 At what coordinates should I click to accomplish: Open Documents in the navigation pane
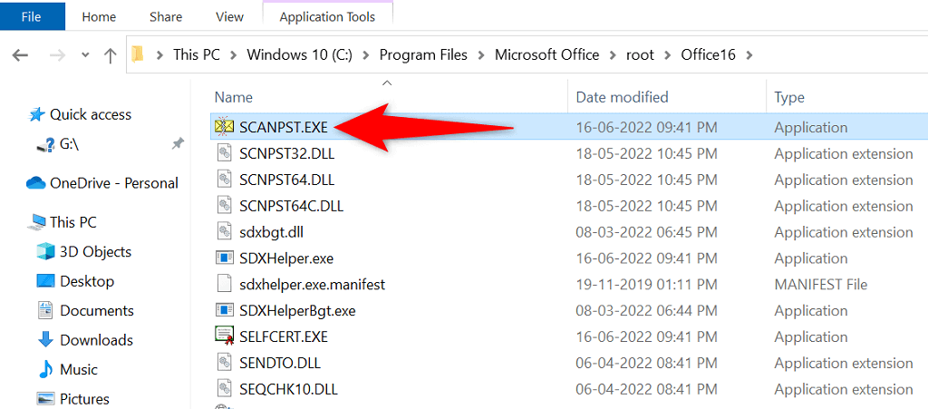(96, 310)
